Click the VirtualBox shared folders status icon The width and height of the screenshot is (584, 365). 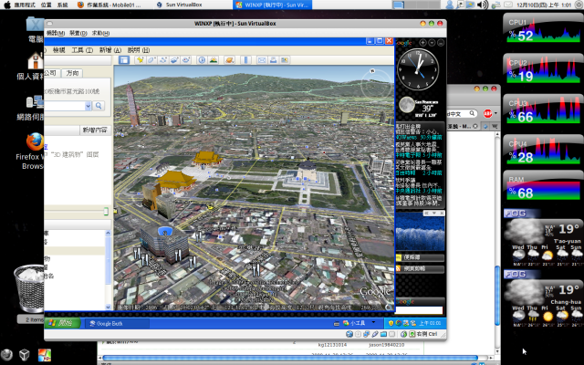(383, 334)
